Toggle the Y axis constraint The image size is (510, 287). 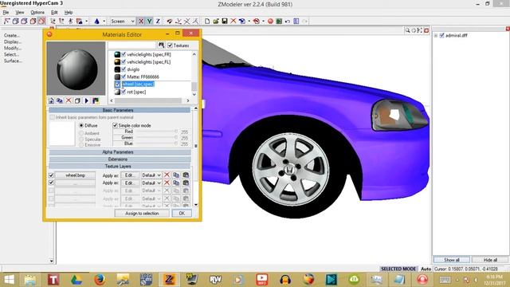(x=149, y=22)
